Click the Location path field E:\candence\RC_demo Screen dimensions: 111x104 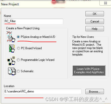[43, 91]
